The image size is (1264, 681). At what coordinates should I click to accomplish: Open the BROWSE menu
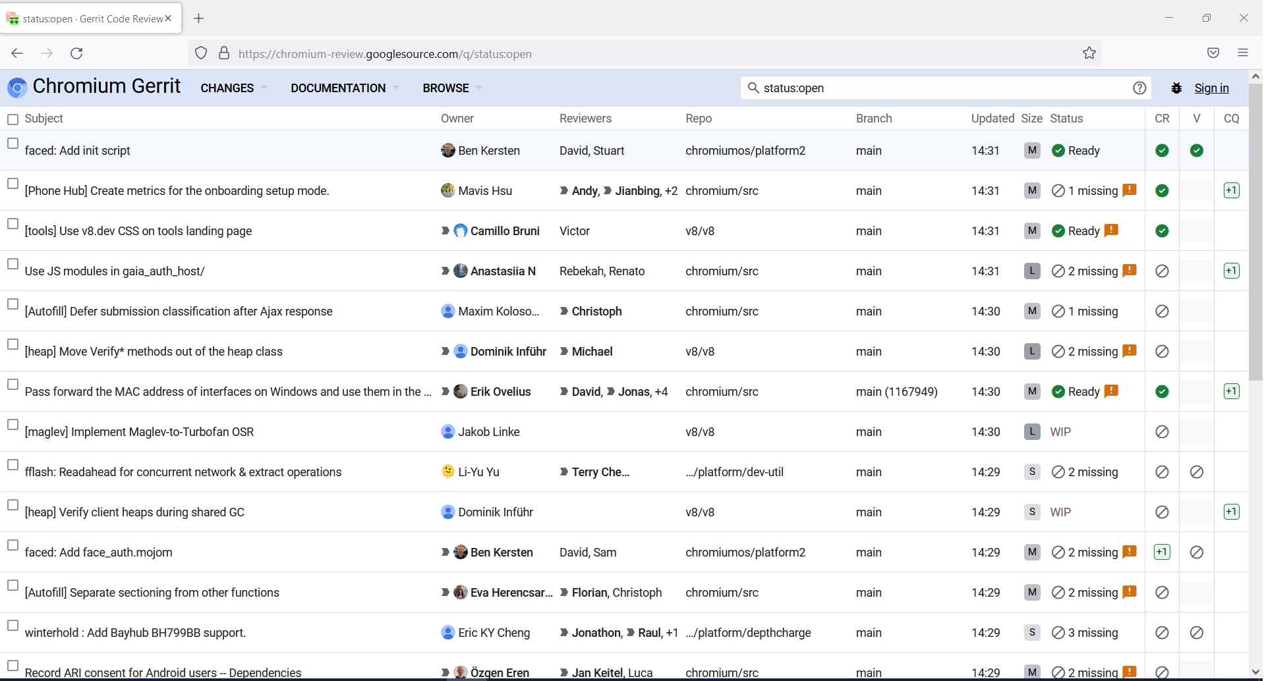coord(446,88)
